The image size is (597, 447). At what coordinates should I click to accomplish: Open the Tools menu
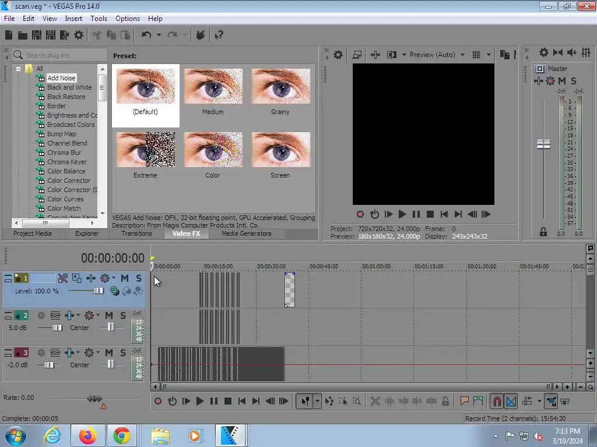pos(99,19)
